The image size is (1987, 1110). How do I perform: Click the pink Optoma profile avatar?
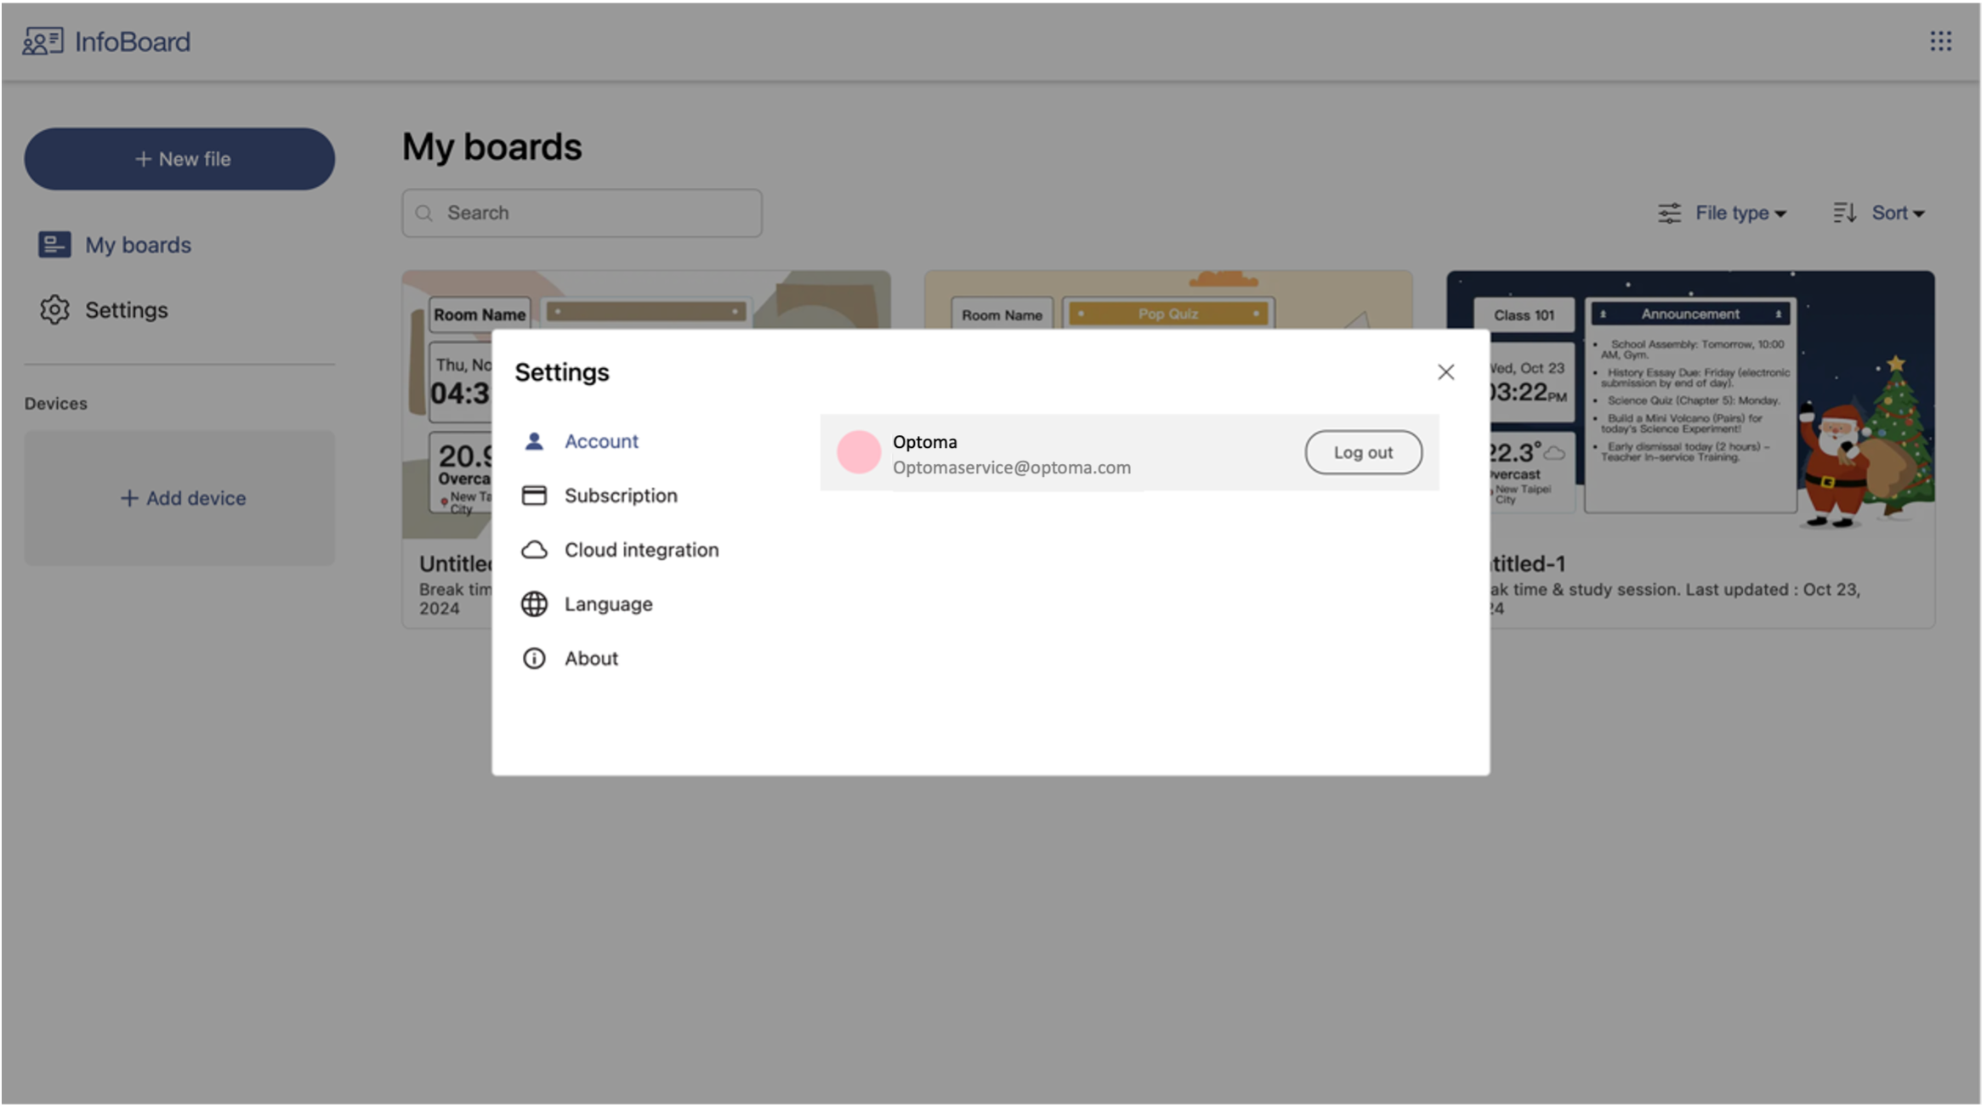(x=860, y=453)
